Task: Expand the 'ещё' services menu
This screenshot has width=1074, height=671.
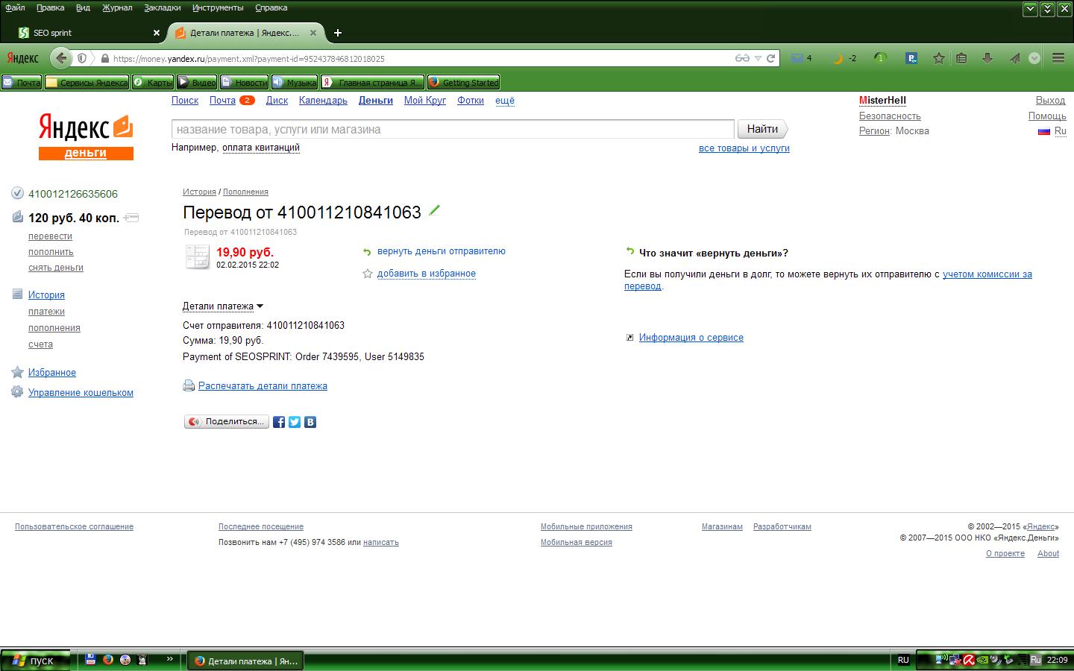Action: pos(505,101)
